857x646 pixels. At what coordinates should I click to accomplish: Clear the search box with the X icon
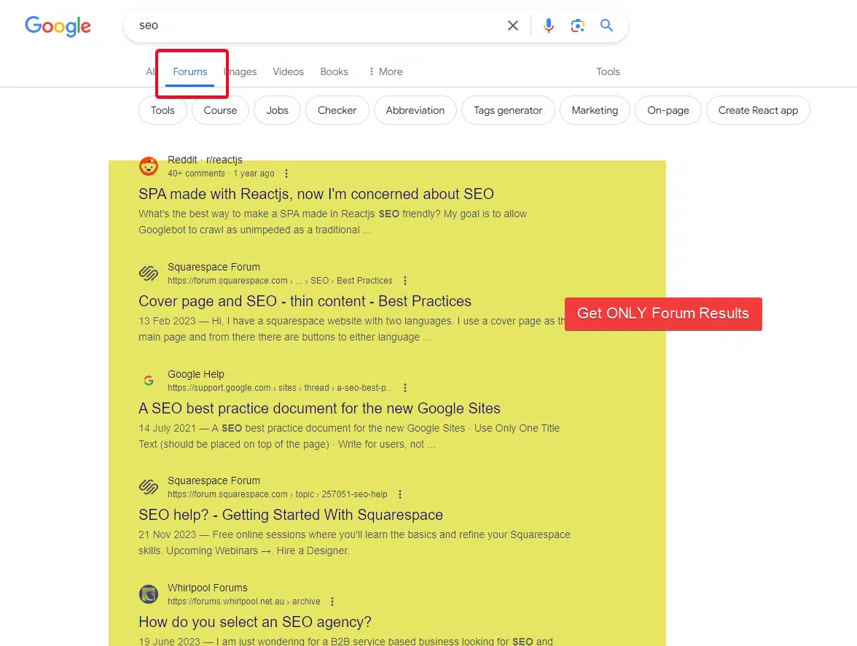click(513, 26)
